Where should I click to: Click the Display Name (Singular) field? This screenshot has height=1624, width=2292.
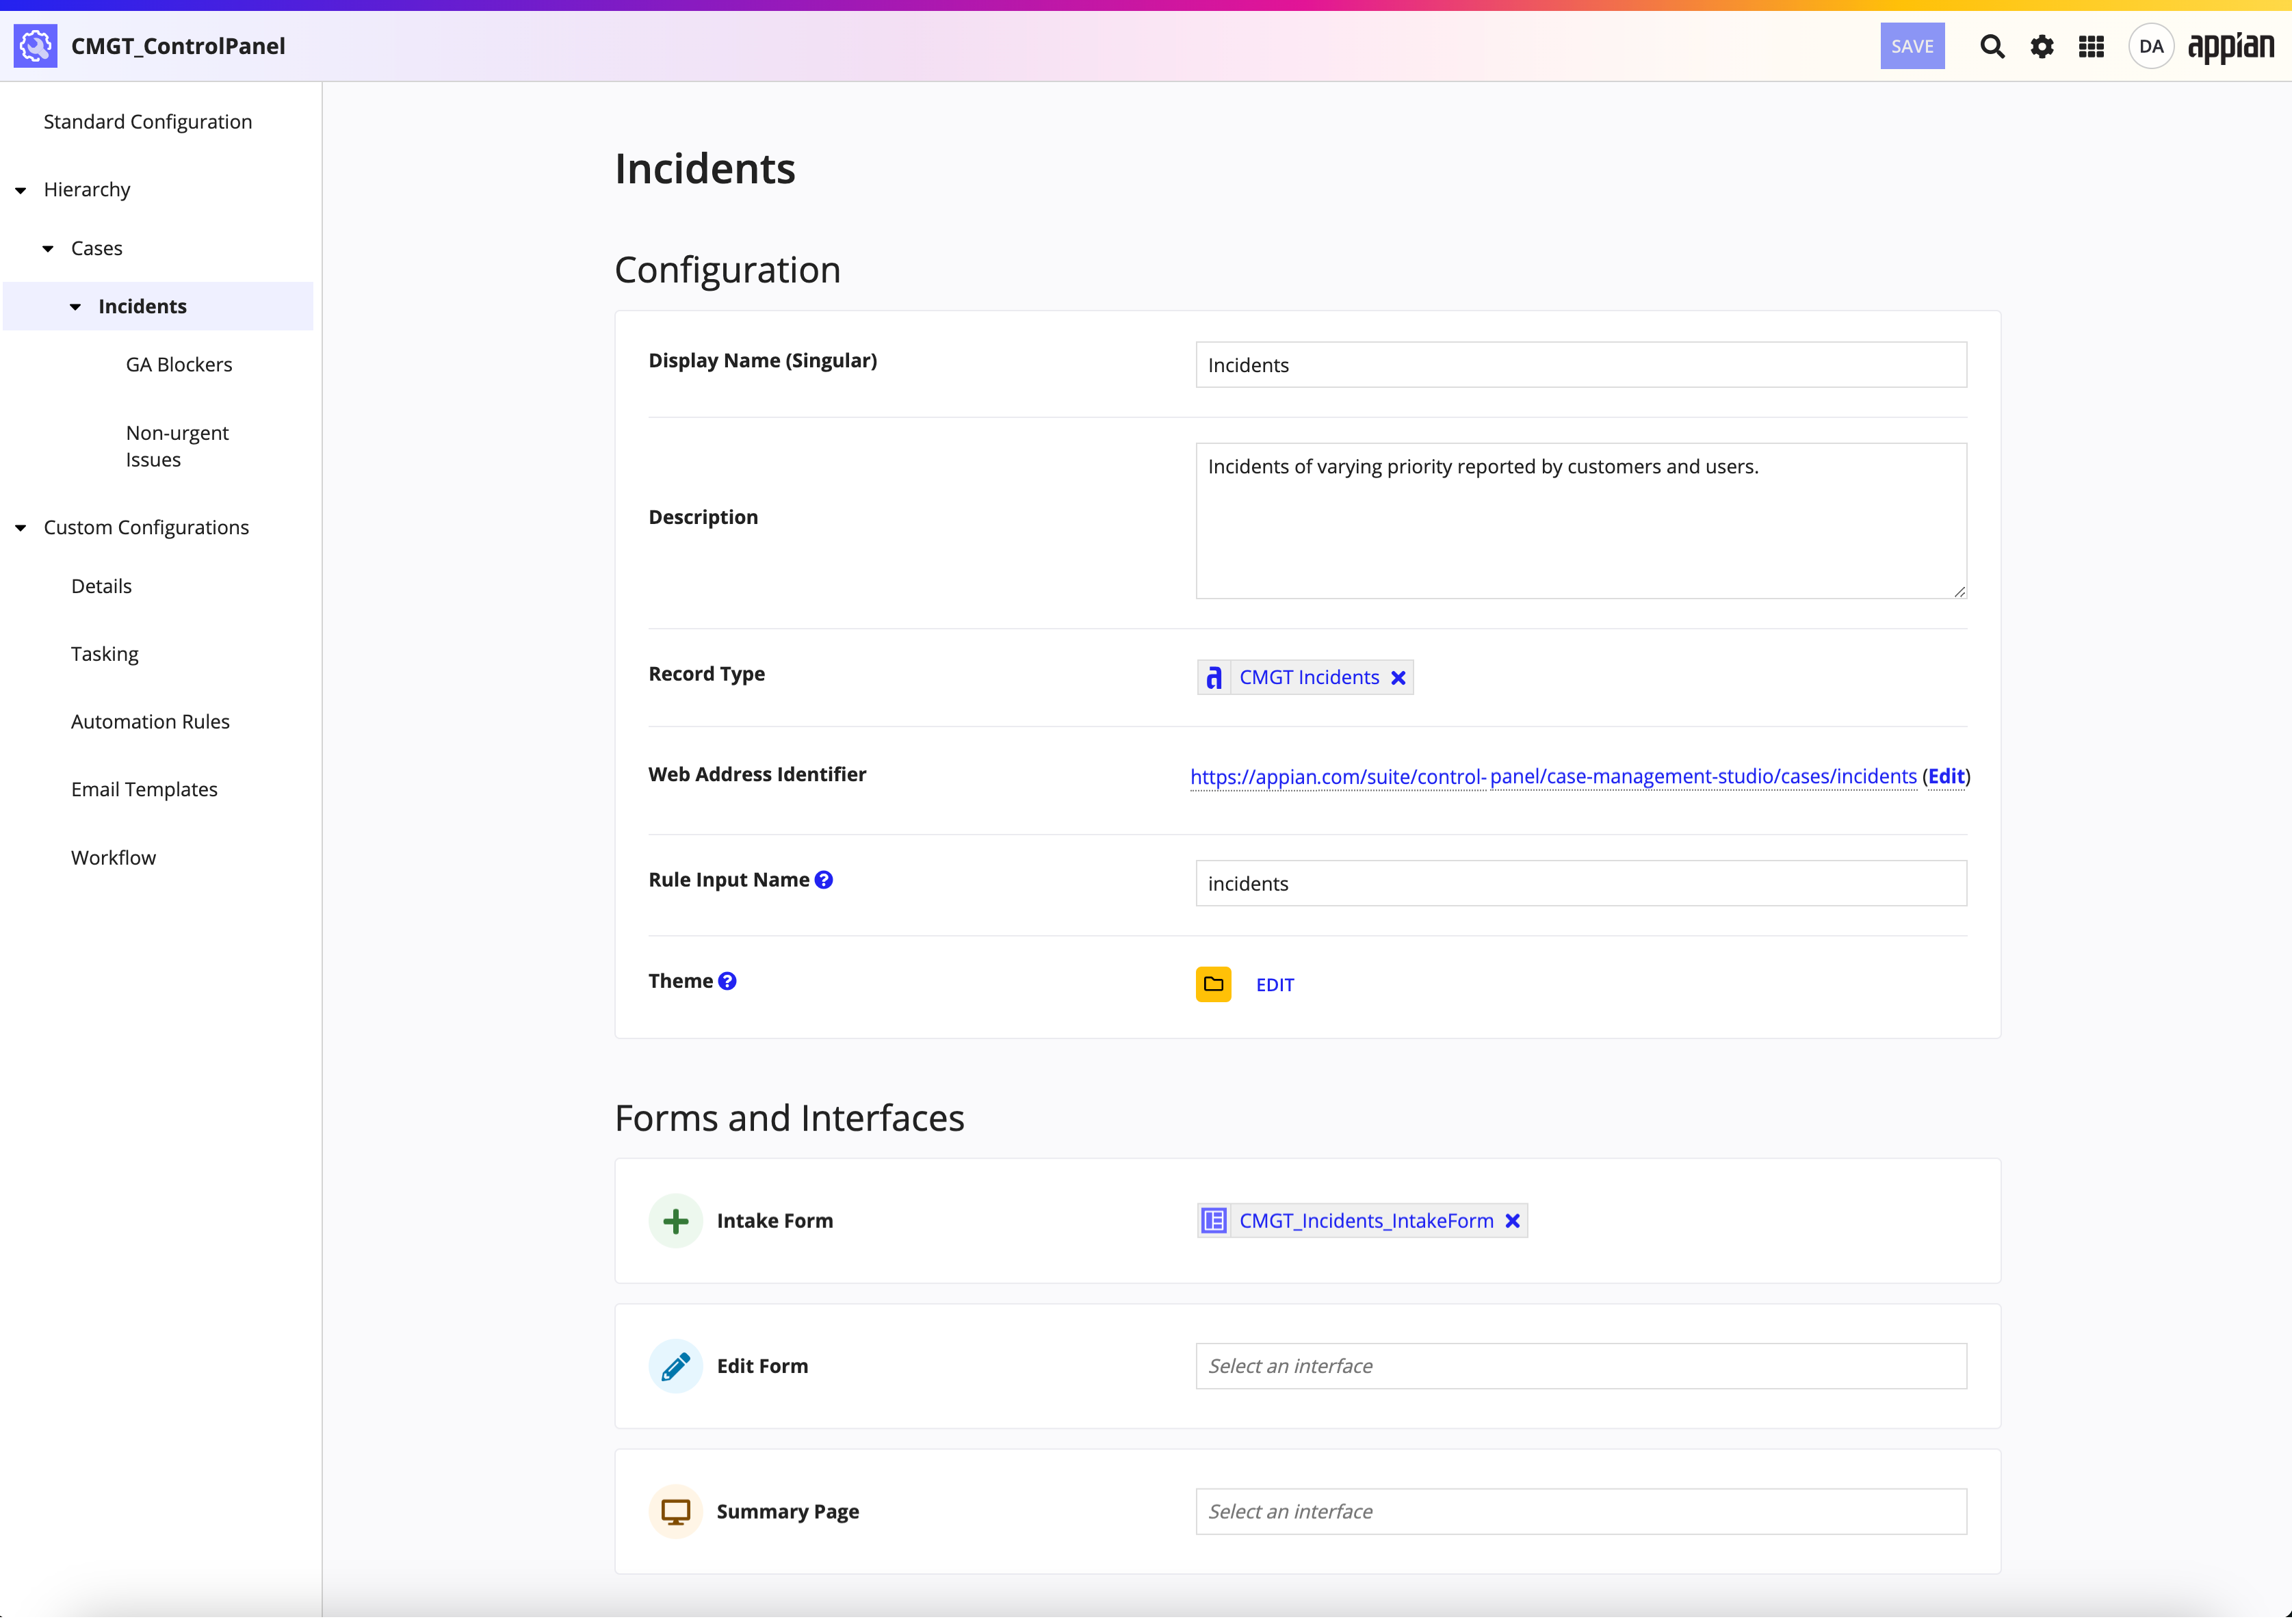click(x=1580, y=365)
